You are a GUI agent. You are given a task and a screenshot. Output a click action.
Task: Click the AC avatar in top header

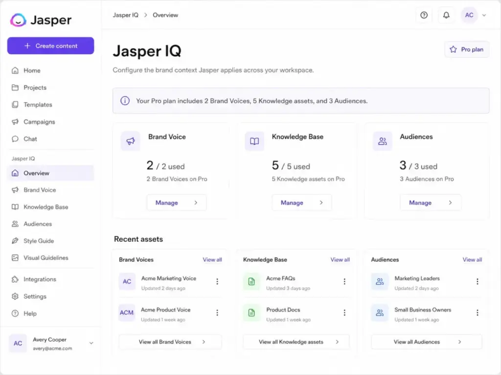coord(469,15)
